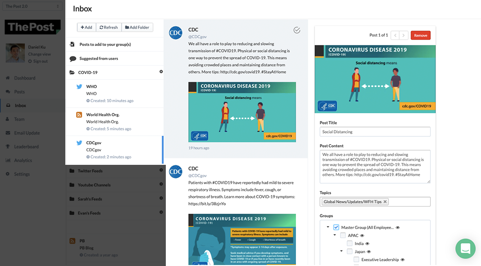Click the Post Title field
Screen dimensions: 481x266
(375, 132)
